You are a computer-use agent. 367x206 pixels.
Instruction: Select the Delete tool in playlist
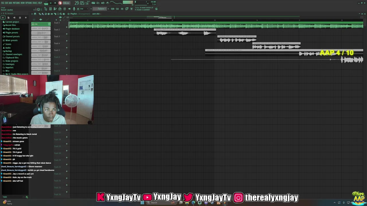pos(46,14)
